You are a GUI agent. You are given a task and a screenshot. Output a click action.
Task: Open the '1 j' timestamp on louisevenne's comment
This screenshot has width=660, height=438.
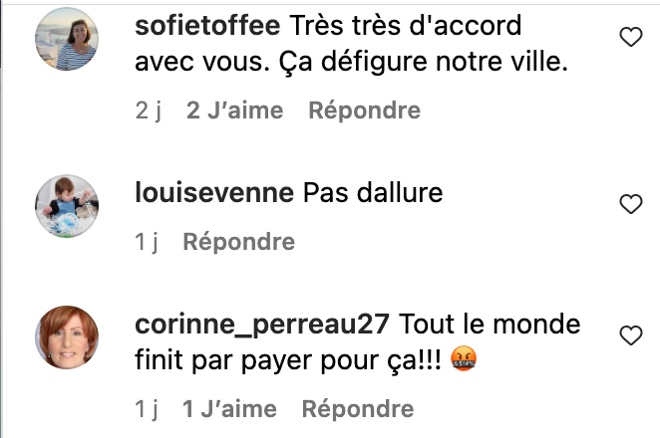point(147,242)
